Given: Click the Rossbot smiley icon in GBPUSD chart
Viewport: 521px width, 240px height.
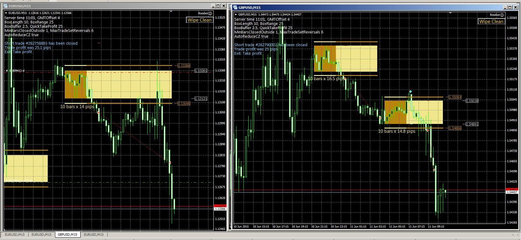Looking at the screenshot, I should 502,15.
